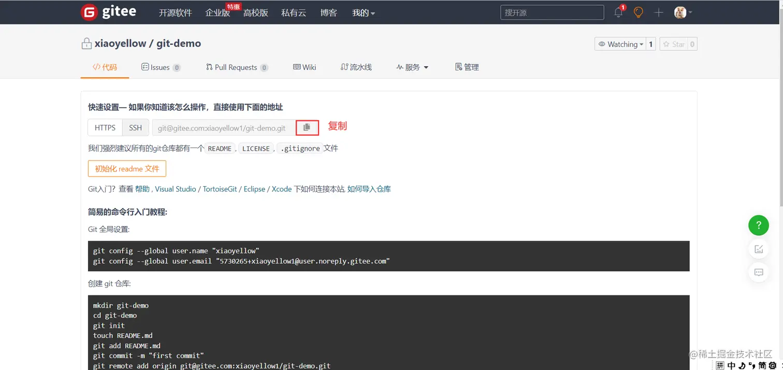Open the TortoiseGit link
This screenshot has height=370, width=783.
(x=220, y=189)
